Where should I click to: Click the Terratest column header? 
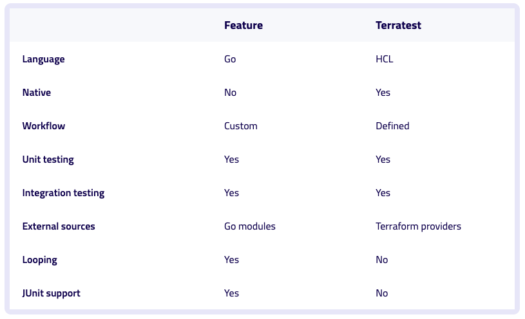pos(398,26)
